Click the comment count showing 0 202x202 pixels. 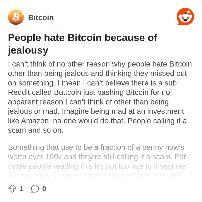(x=44, y=189)
